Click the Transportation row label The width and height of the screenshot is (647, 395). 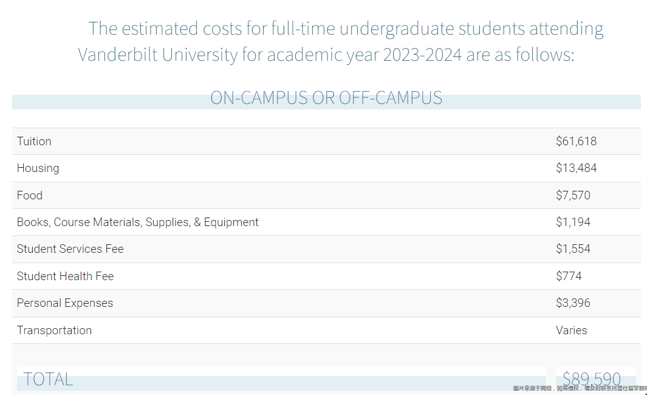54,330
